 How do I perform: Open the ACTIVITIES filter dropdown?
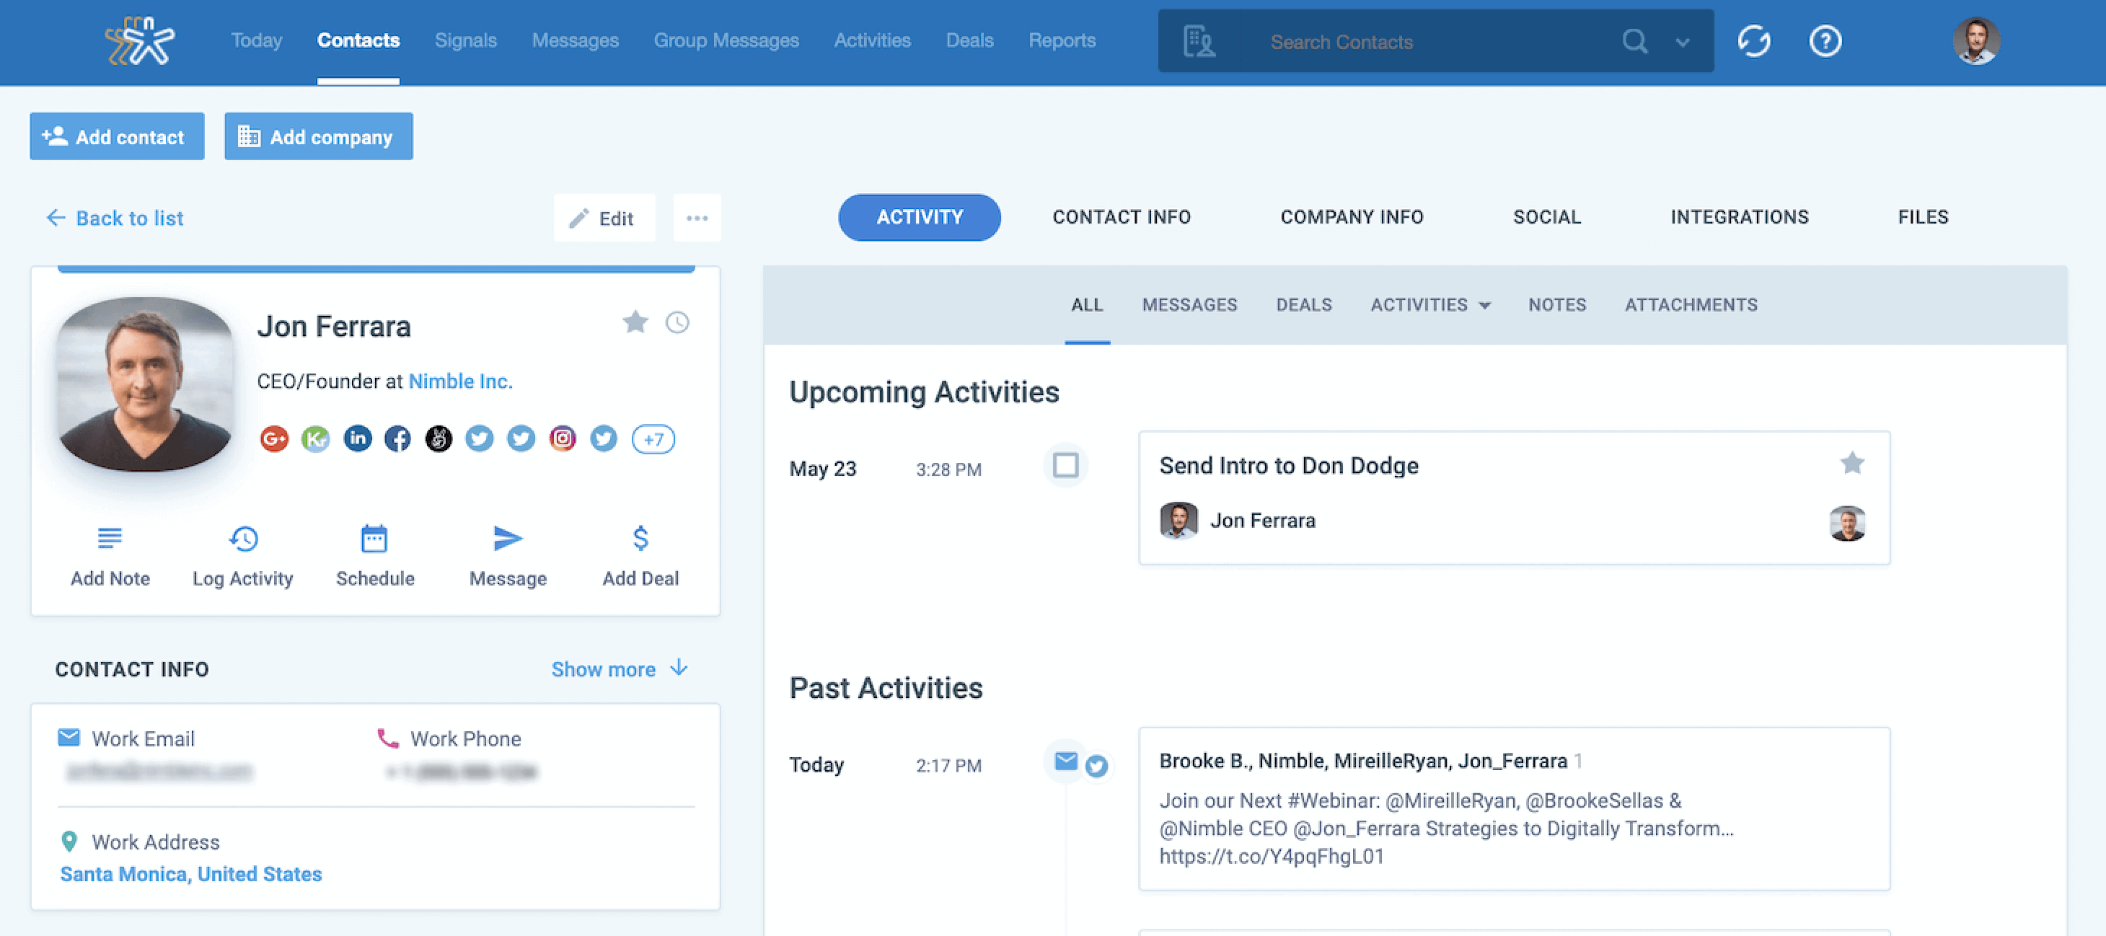[1431, 305]
